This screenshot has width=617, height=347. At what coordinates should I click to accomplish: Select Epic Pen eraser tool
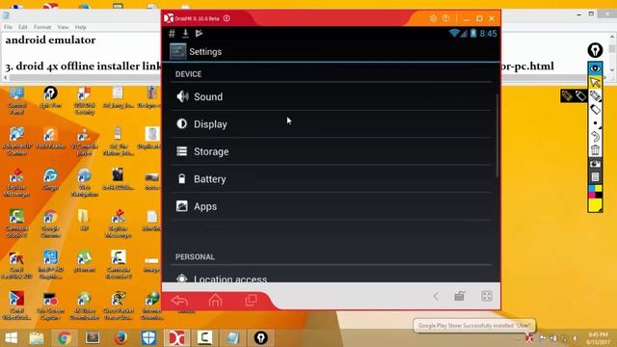tap(595, 109)
